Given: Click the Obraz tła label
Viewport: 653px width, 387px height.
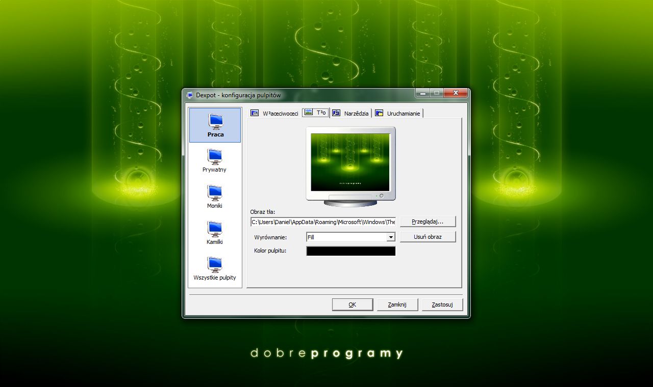Looking at the screenshot, I should click(x=262, y=212).
